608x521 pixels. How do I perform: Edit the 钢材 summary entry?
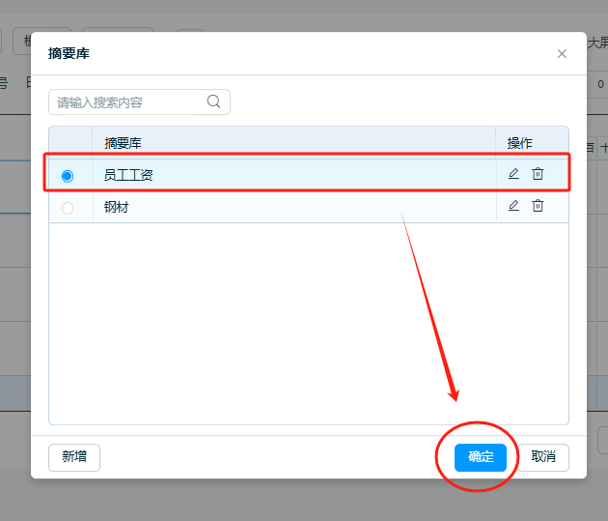click(x=513, y=206)
